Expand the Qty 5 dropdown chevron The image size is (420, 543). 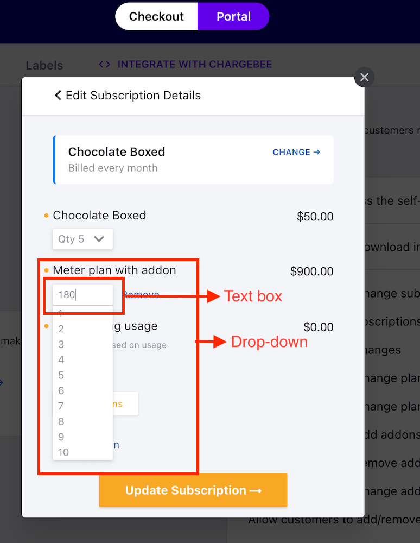point(99,239)
